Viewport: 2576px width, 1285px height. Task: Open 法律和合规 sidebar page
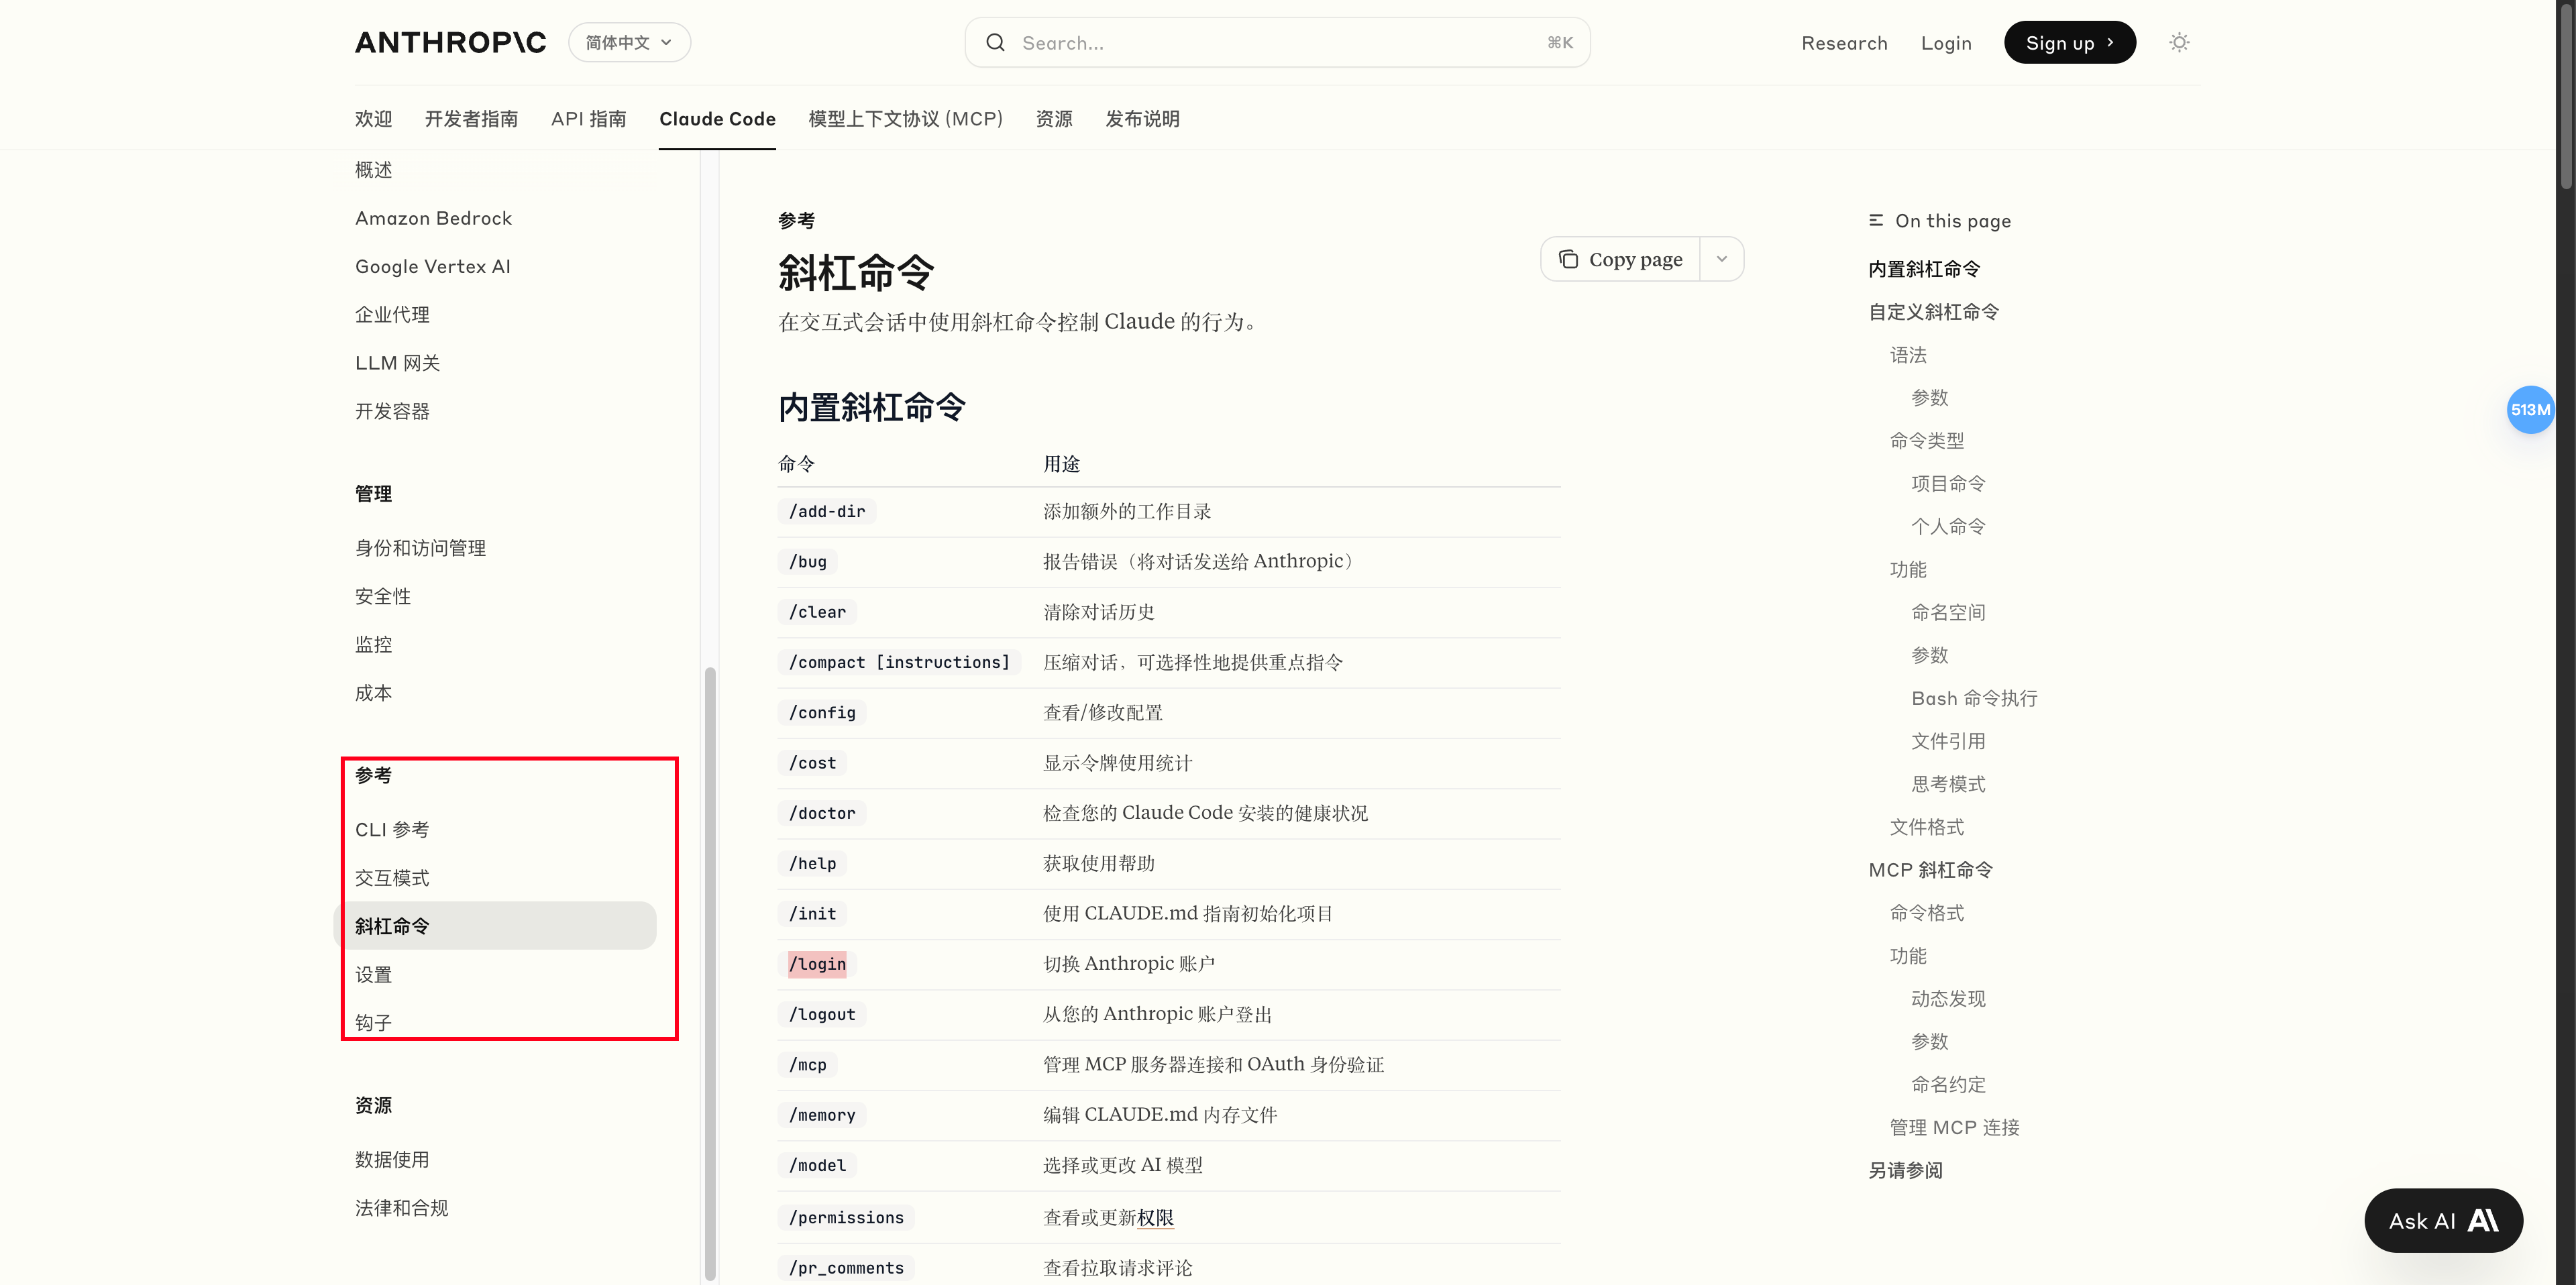point(401,1208)
